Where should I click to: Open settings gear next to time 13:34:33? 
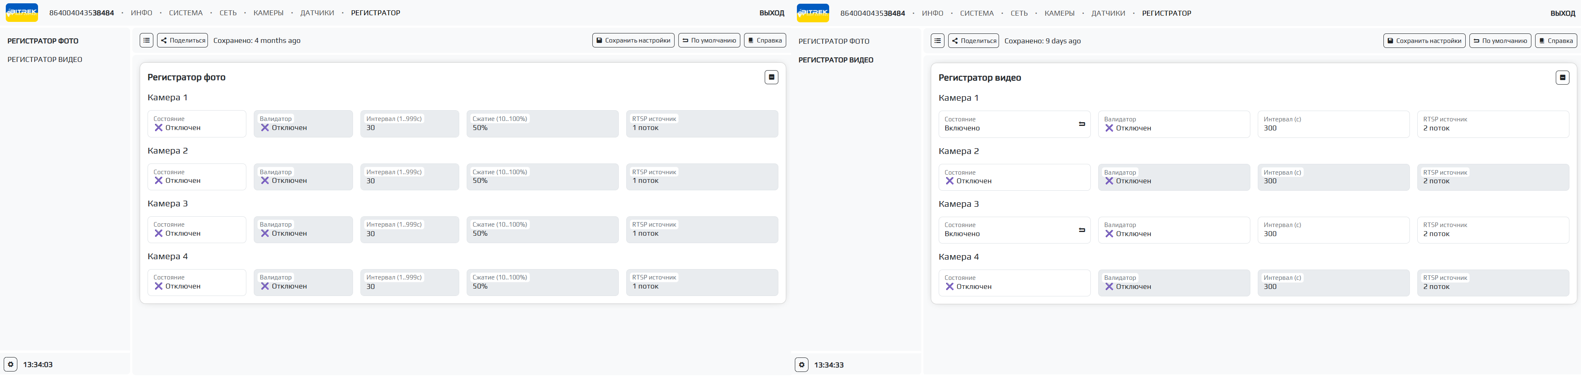click(x=801, y=365)
